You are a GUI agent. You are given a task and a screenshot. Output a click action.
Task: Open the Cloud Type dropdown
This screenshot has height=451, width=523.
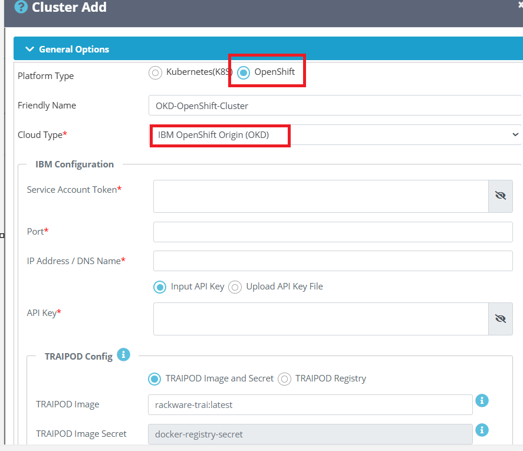(x=334, y=135)
